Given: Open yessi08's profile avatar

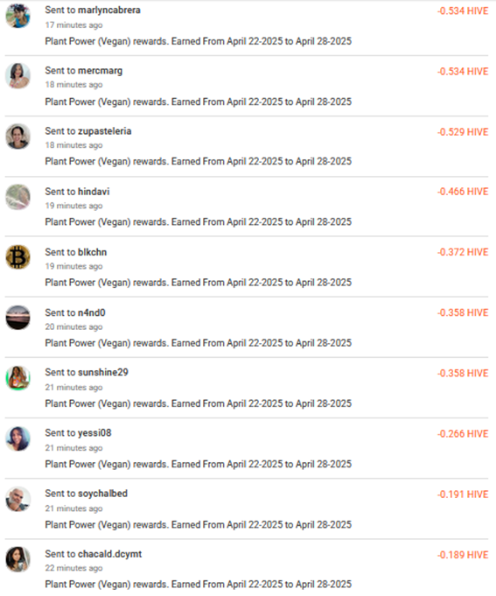Looking at the screenshot, I should pyautogui.click(x=17, y=438).
